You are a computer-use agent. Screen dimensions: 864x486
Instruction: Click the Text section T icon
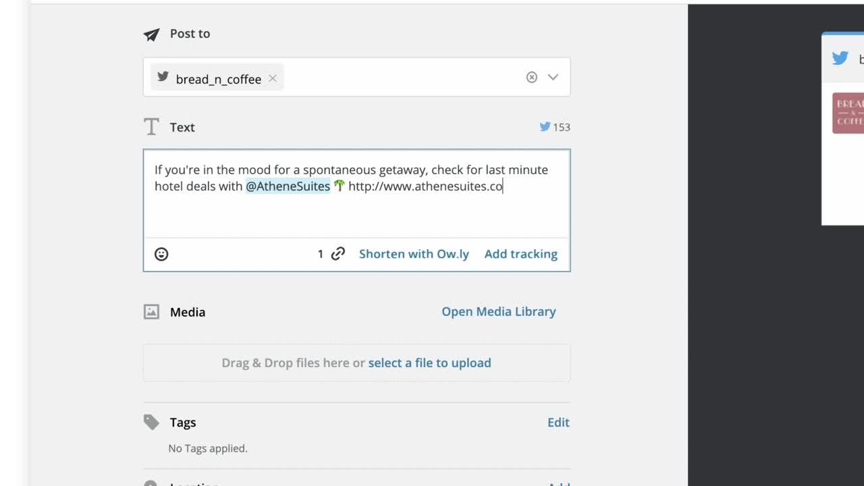coord(151,127)
